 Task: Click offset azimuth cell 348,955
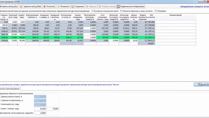pos(78,34)
